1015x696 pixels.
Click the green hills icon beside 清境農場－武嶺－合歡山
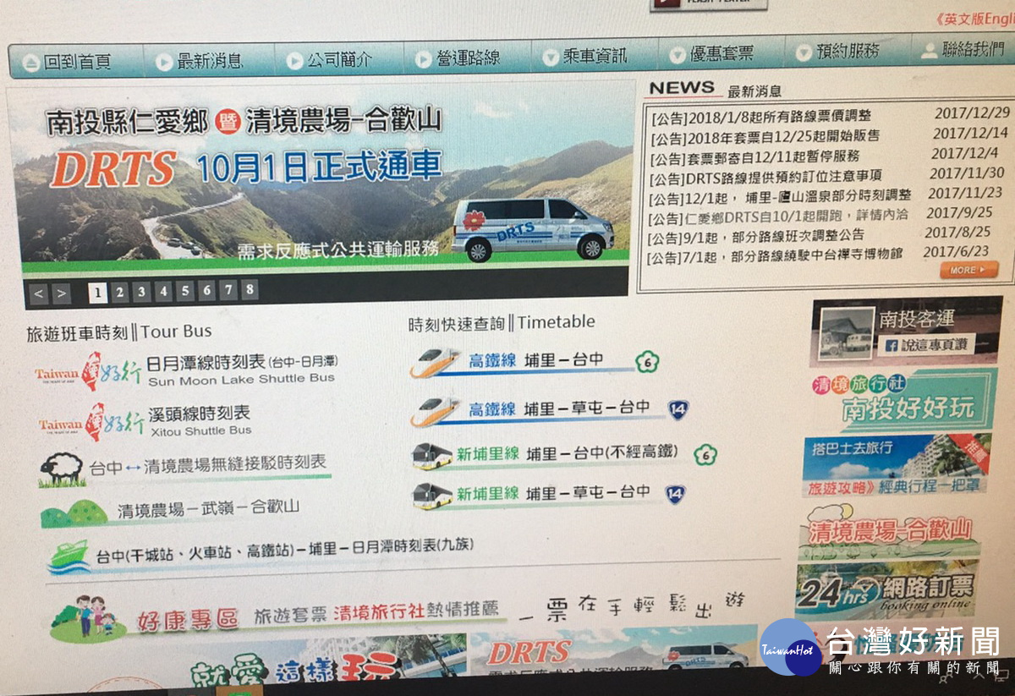click(x=74, y=512)
